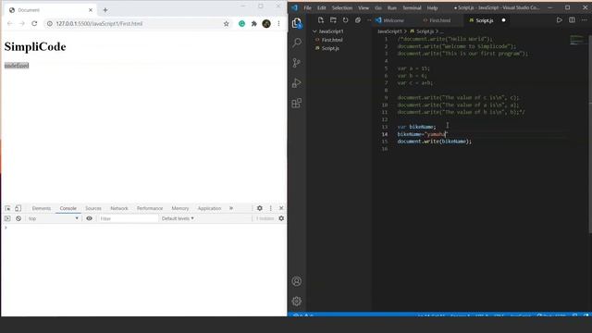Viewport: 592px width, 333px height.
Task: Open the Extensions view
Action: [297, 103]
